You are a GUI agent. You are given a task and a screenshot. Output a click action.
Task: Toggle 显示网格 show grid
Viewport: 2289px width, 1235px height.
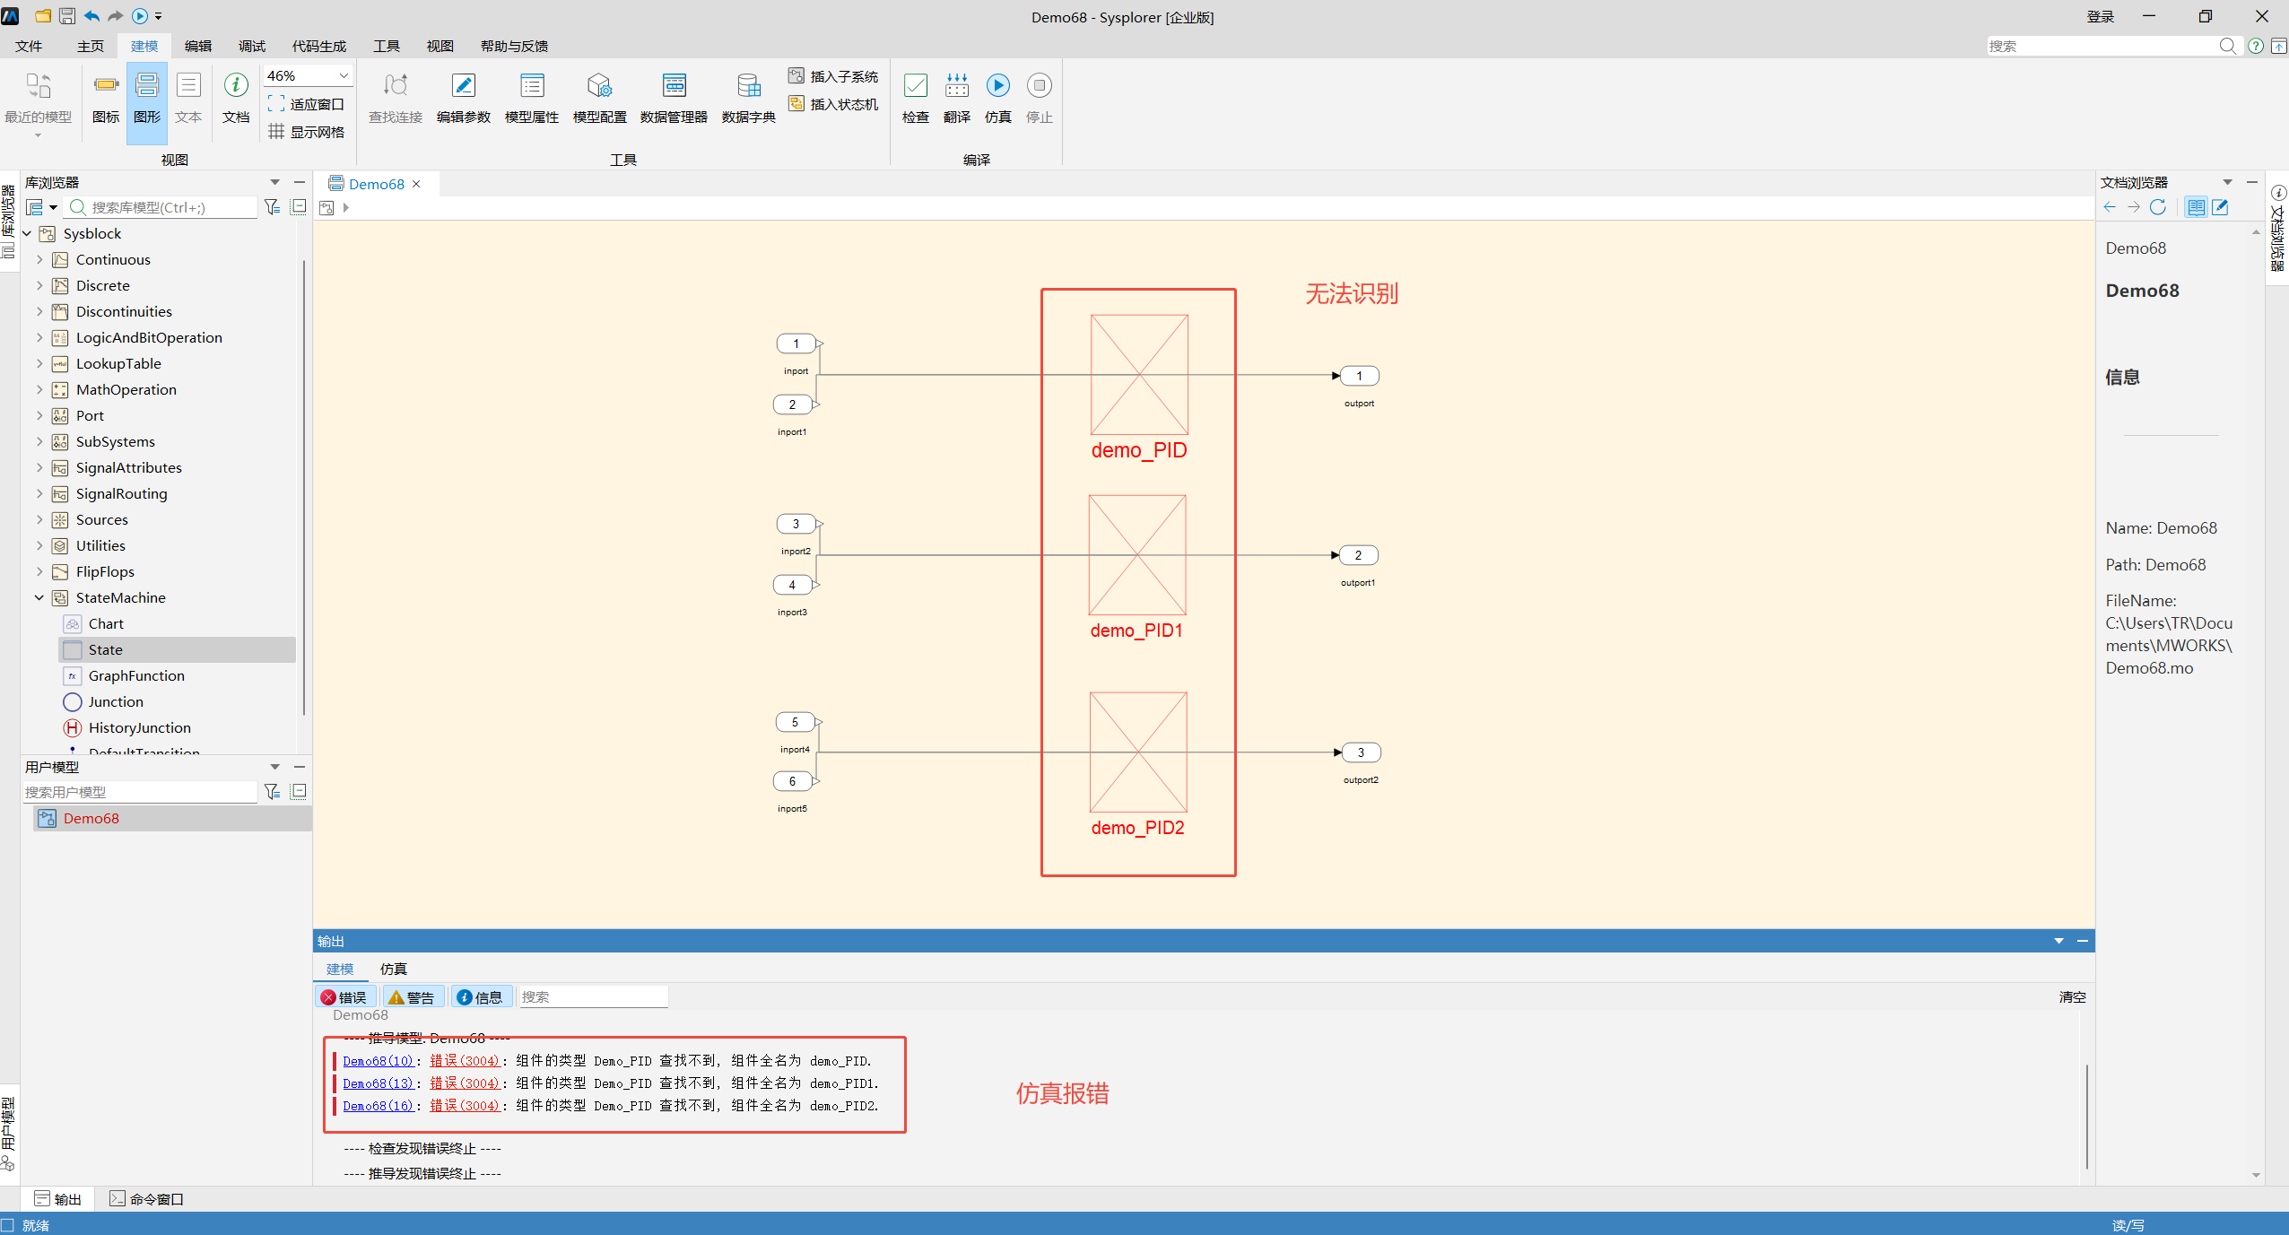pos(306,132)
